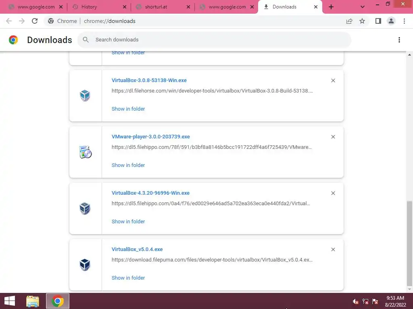Click VirtualBox-3.0.8 file icon
This screenshot has height=309, width=413.
[x=85, y=95]
